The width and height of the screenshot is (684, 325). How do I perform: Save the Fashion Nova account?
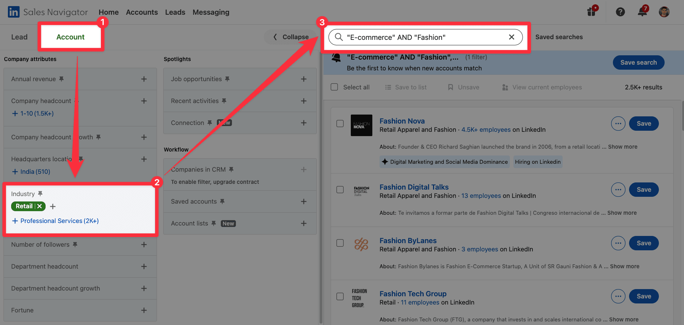644,124
